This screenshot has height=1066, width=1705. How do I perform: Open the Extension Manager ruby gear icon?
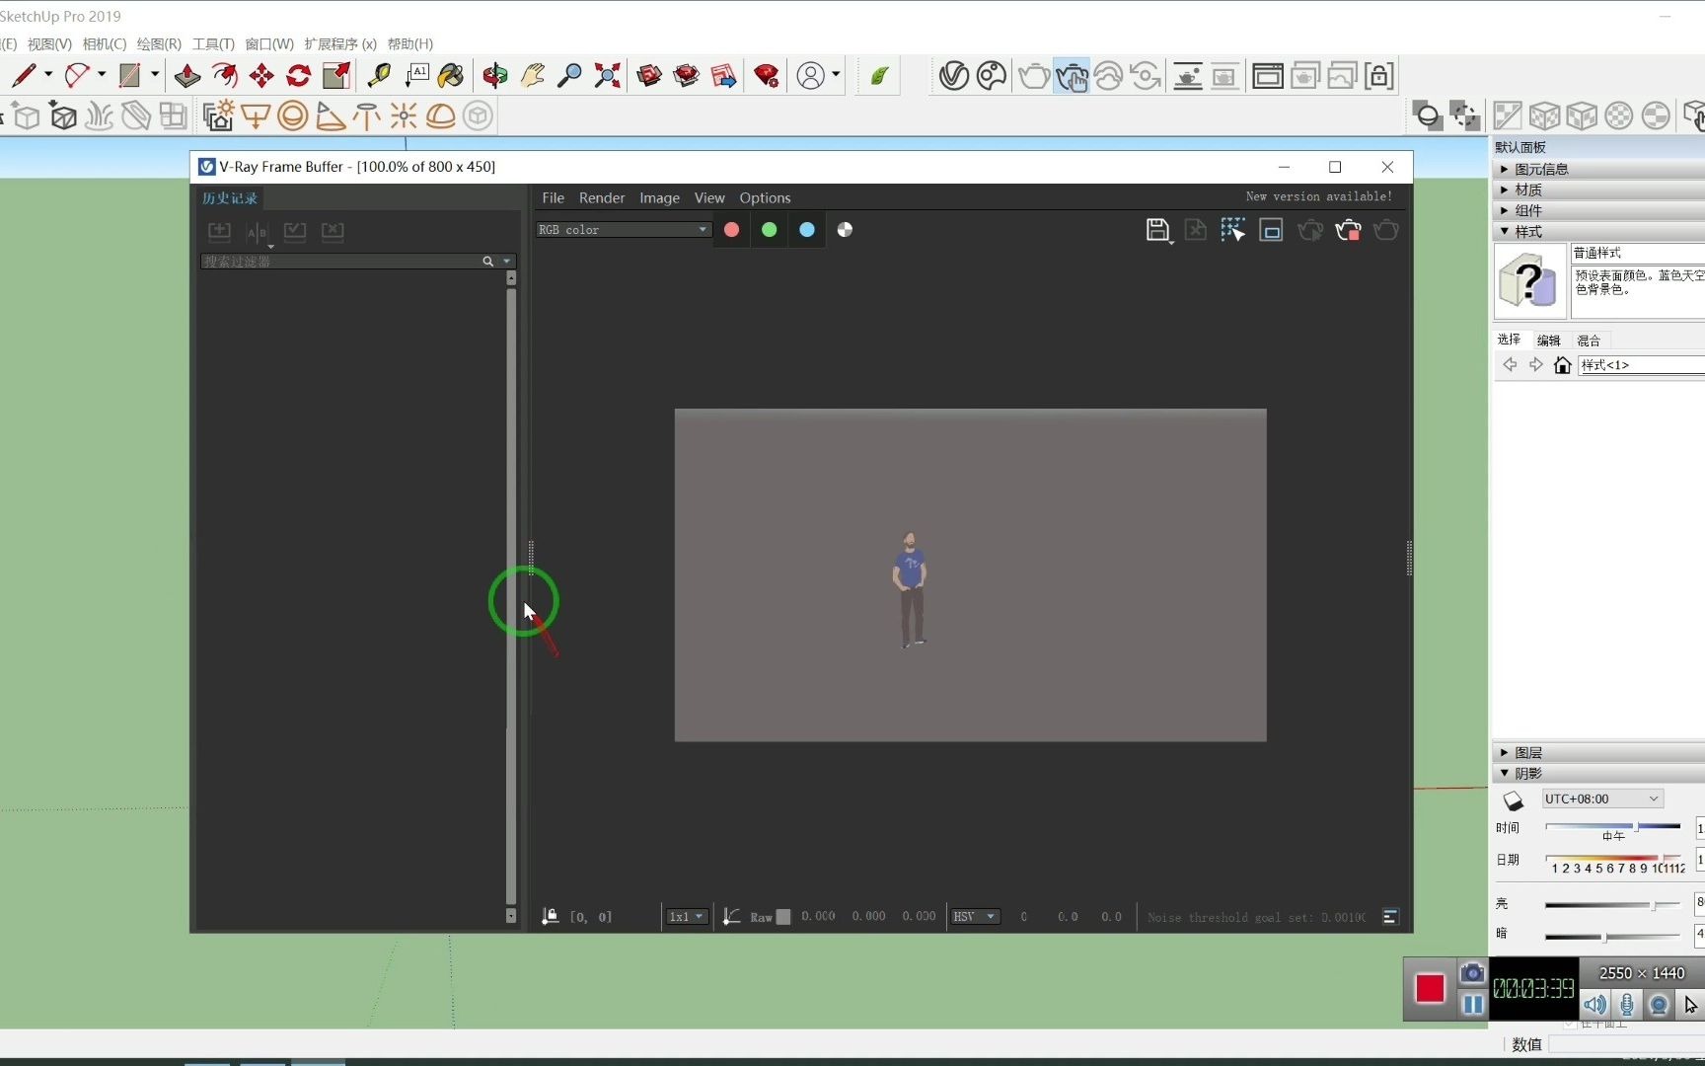[x=767, y=75]
